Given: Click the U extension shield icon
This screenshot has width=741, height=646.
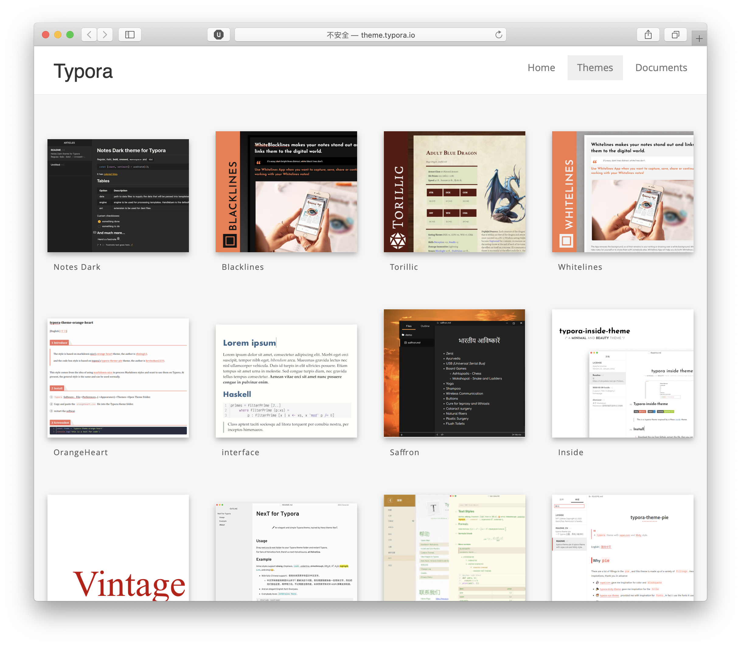Looking at the screenshot, I should click(218, 35).
